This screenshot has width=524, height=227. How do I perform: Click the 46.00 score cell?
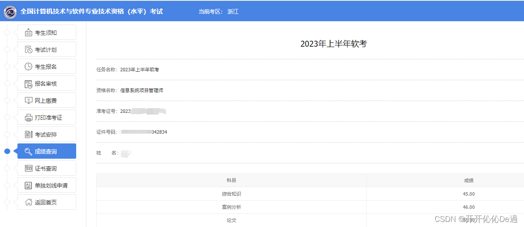point(469,207)
